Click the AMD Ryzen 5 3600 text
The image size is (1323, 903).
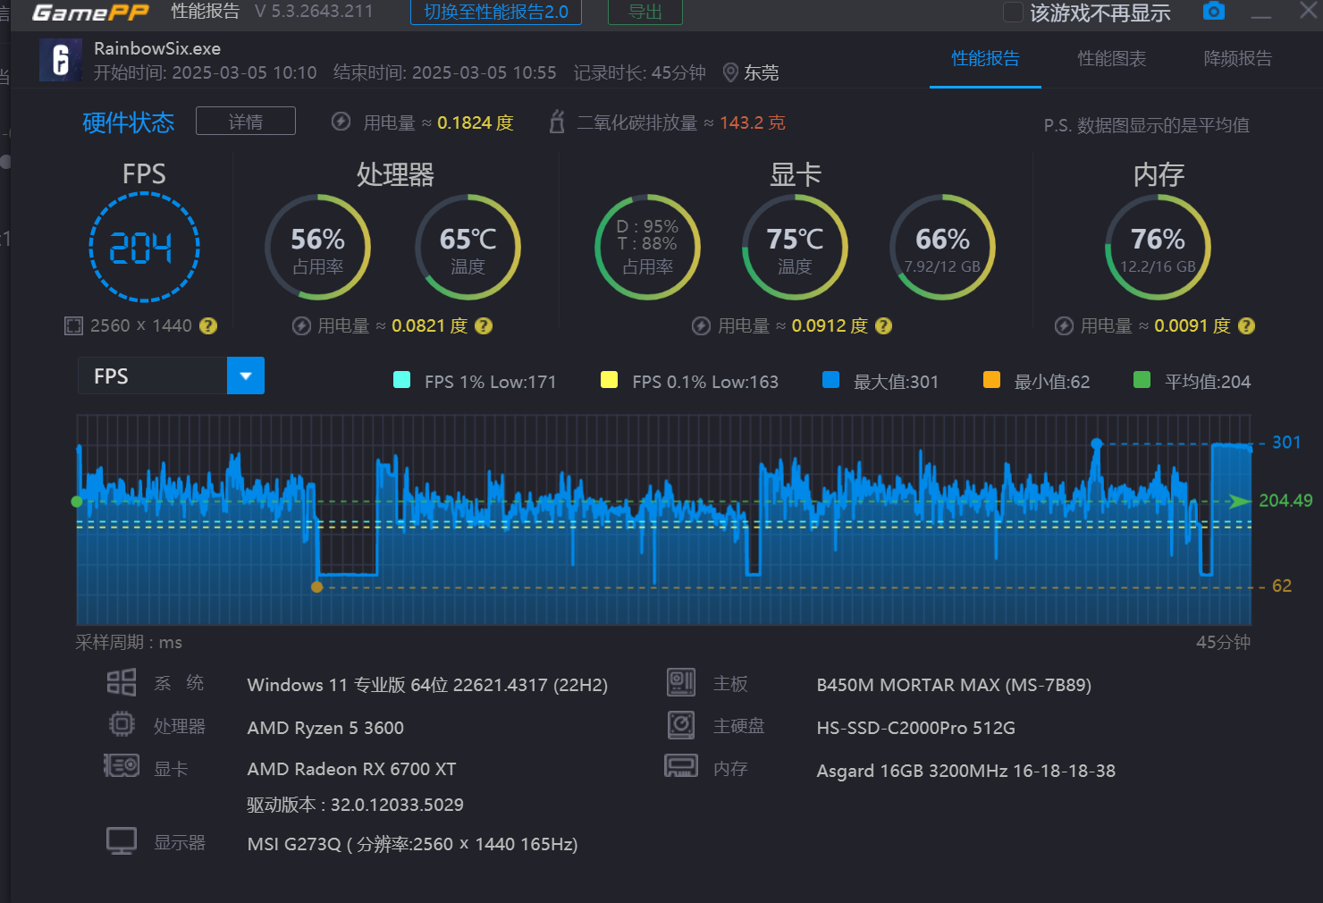(325, 728)
